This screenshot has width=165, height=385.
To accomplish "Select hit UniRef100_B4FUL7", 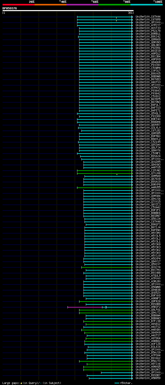I will coord(148,105).
